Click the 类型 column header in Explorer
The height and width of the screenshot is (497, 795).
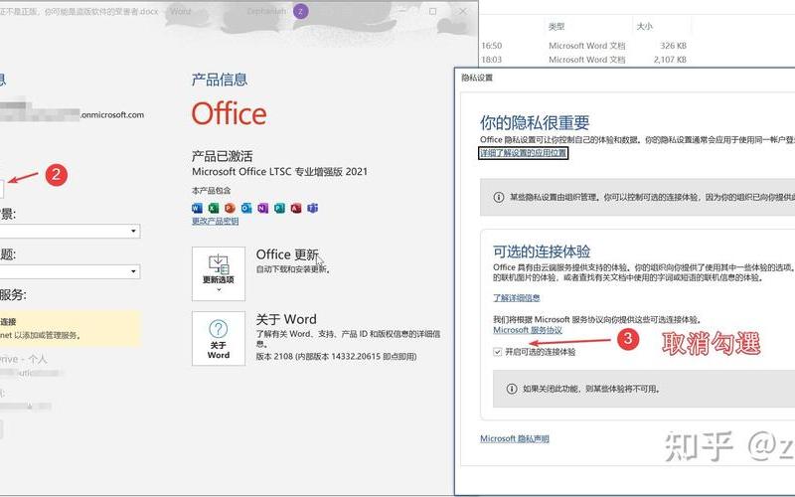(556, 27)
